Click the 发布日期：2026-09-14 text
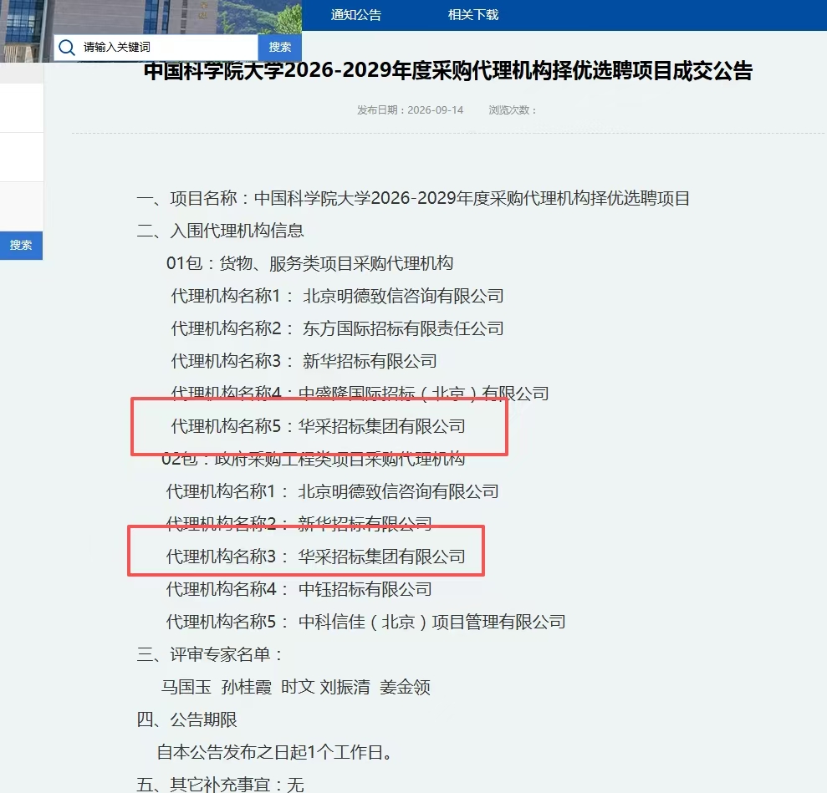The width and height of the screenshot is (827, 793). (410, 110)
